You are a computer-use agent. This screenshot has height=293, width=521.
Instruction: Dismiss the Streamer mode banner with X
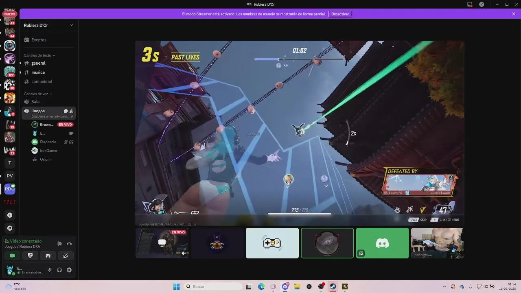click(x=514, y=14)
